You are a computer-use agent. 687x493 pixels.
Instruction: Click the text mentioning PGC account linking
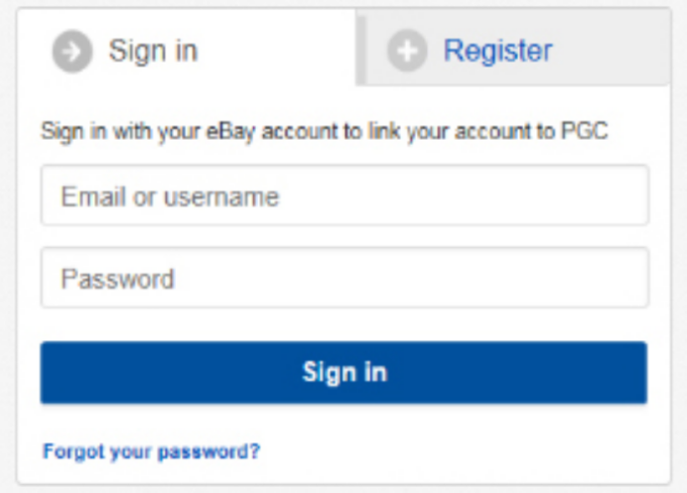point(323,132)
